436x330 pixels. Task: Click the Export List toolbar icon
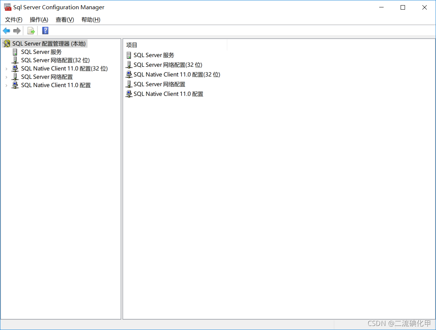pos(31,31)
